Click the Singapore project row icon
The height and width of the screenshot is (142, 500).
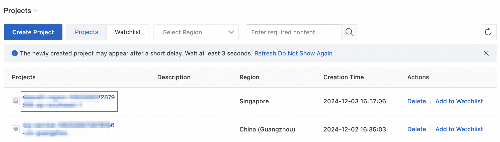(x=16, y=101)
